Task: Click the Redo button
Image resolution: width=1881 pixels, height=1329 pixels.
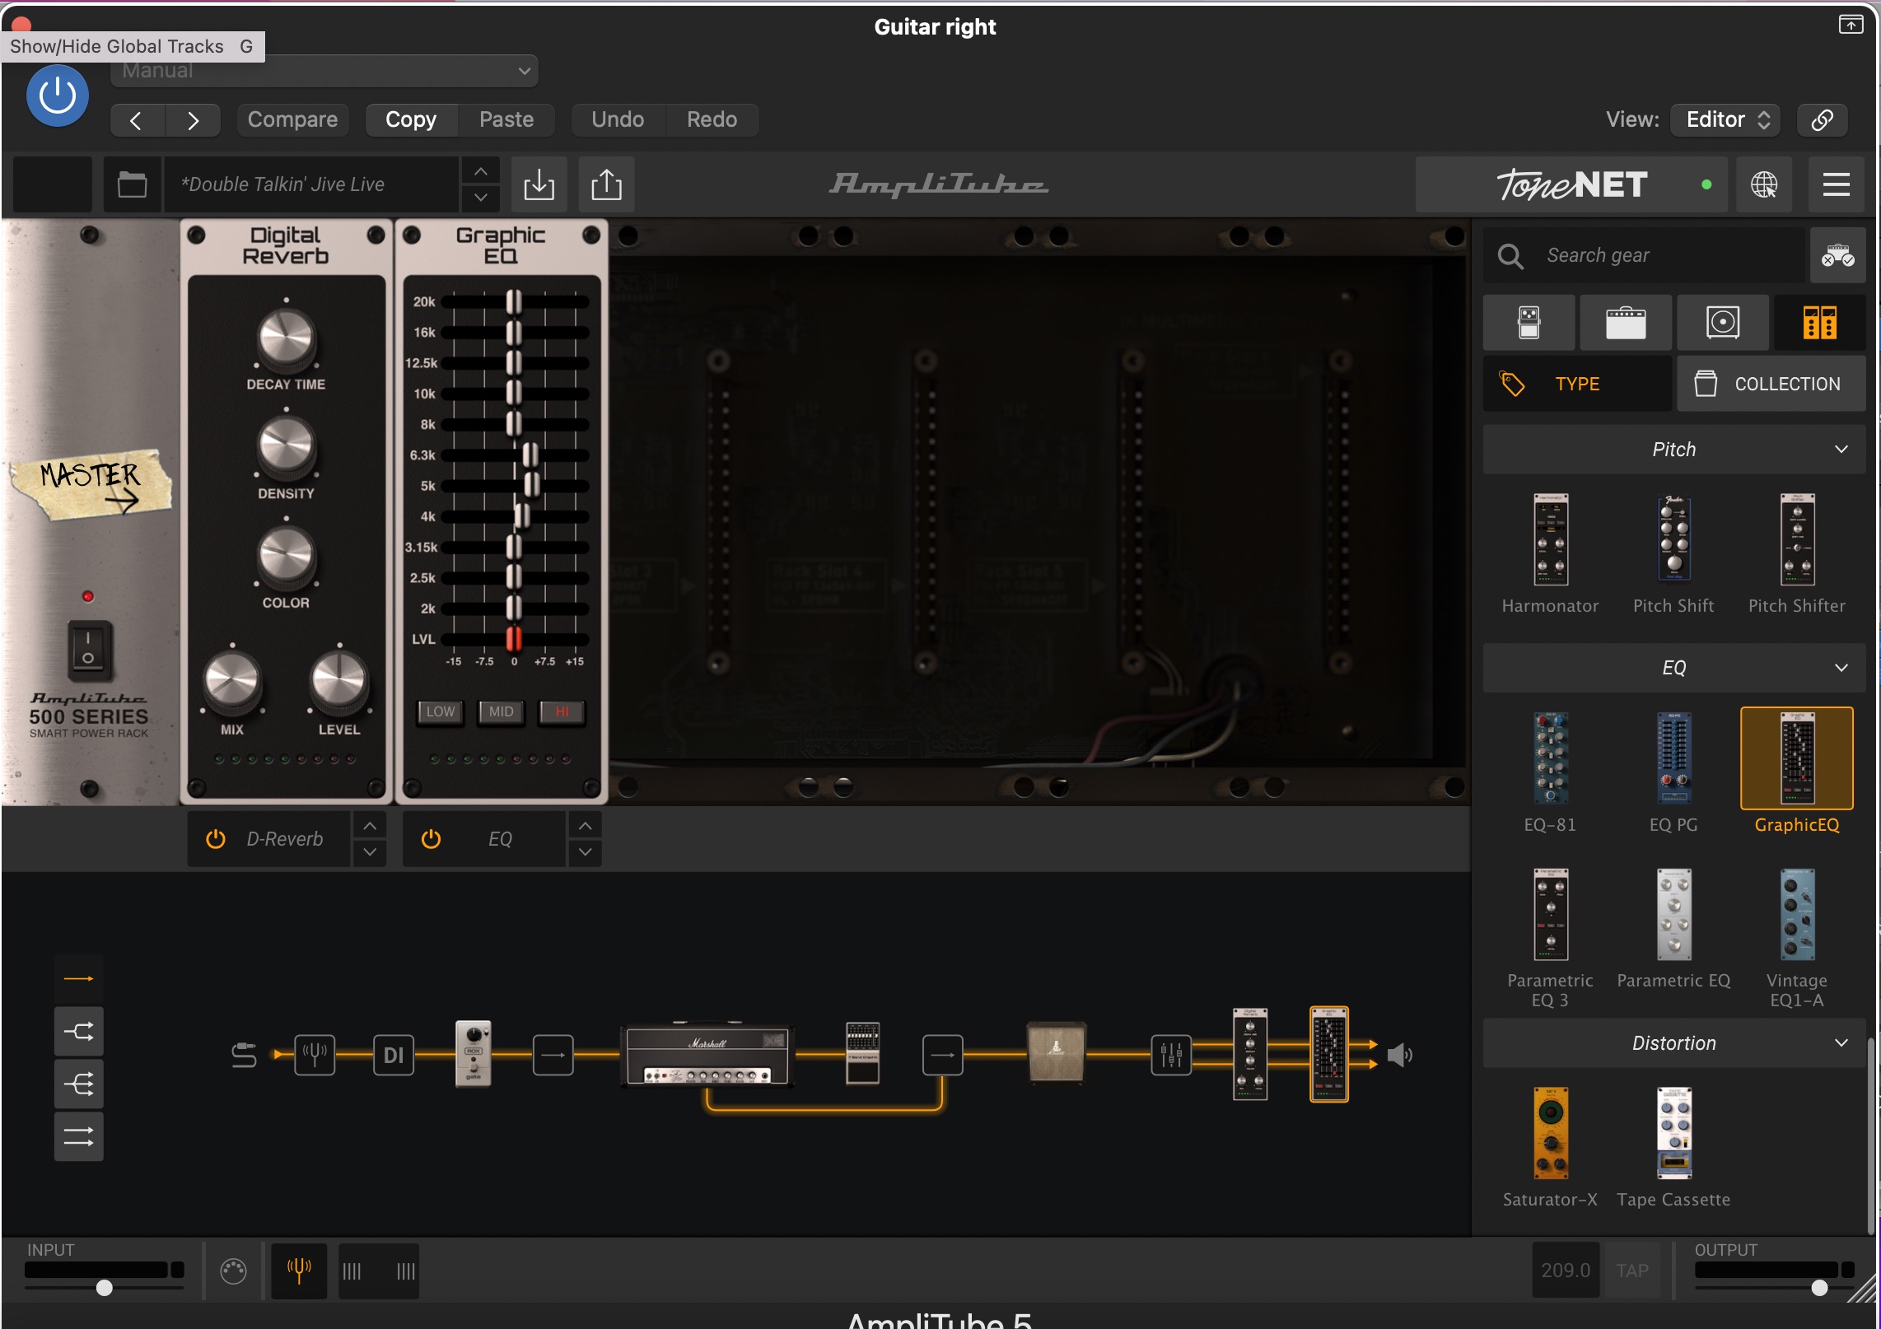Action: [x=712, y=120]
